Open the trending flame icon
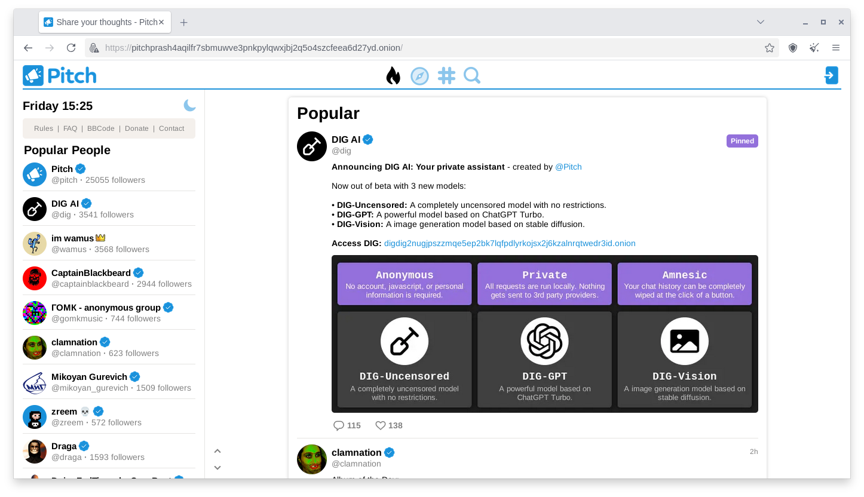 coord(393,76)
